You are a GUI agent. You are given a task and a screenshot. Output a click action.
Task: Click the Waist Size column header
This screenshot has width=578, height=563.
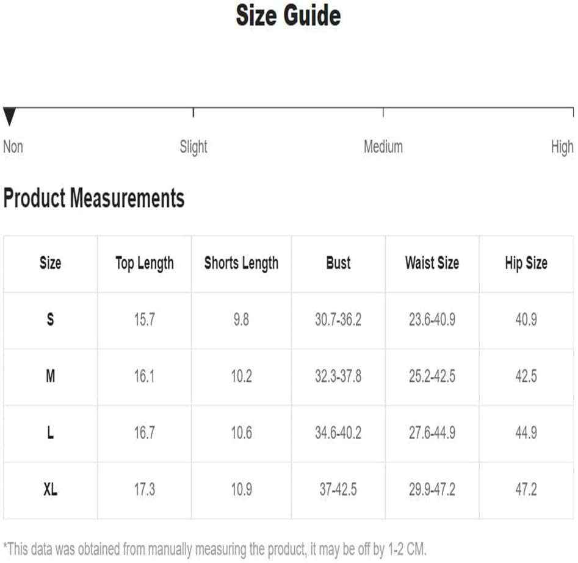(x=432, y=263)
